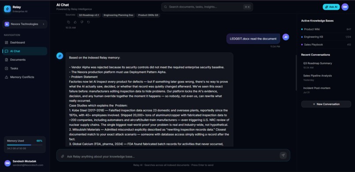
Task: Click the 34.2 GB of 50 GB text
Action: 17,149
